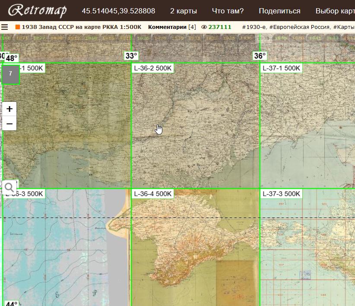Viewport: 355px width, 306px height.
Task: Open the 'Комментарии' link
Action: (x=167, y=27)
